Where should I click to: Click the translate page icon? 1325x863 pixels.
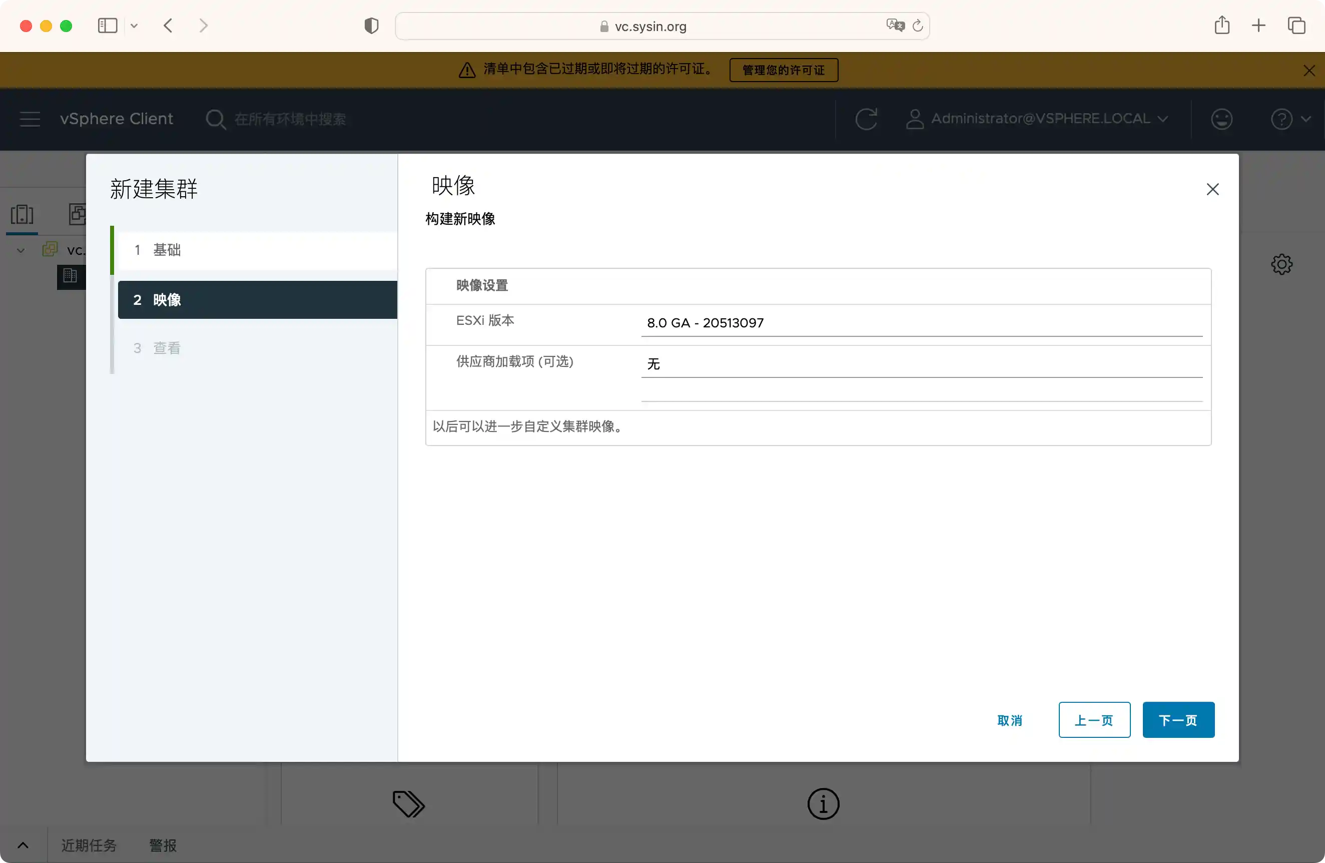[x=895, y=26]
